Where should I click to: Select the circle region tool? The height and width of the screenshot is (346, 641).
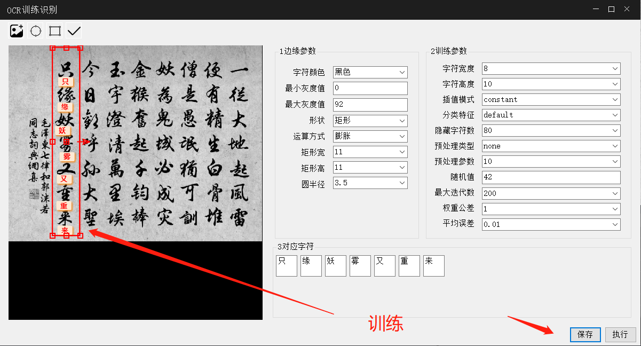36,31
